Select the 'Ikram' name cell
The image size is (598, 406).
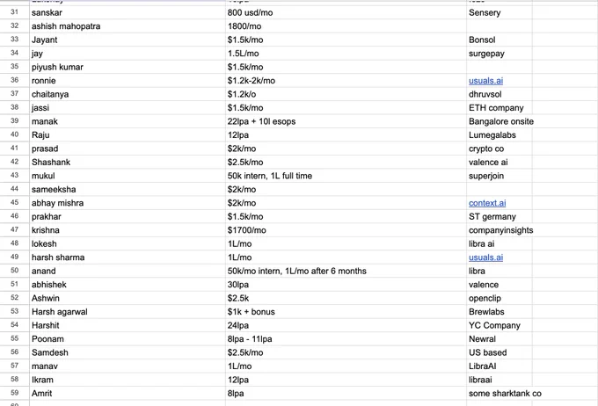click(x=128, y=381)
